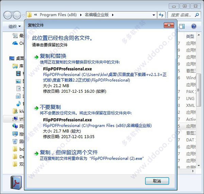Expand arrow after 名编辑企业版 breadcrumb
This screenshot has width=204, height=194.
tap(113, 15)
